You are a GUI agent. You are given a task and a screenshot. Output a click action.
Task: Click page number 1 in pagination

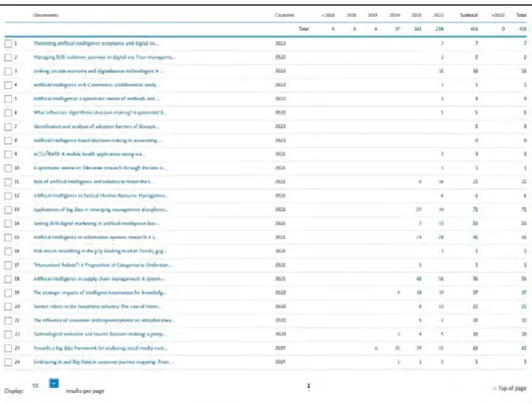308,386
